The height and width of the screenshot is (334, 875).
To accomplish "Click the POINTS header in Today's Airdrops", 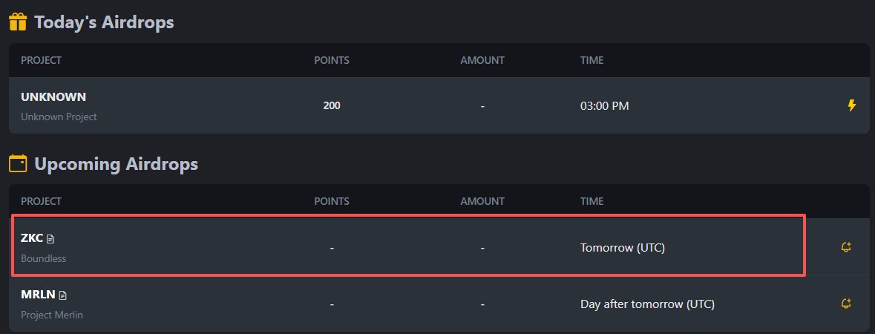I will tap(332, 60).
